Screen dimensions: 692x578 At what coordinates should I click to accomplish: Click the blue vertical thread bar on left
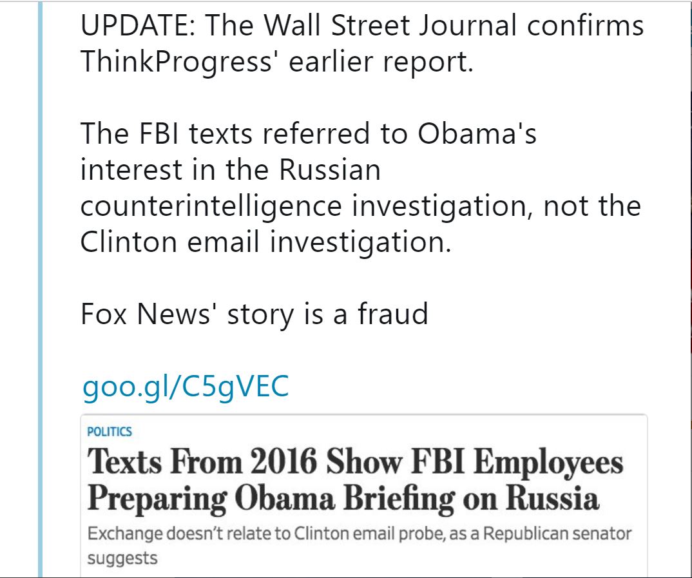pos(40,289)
